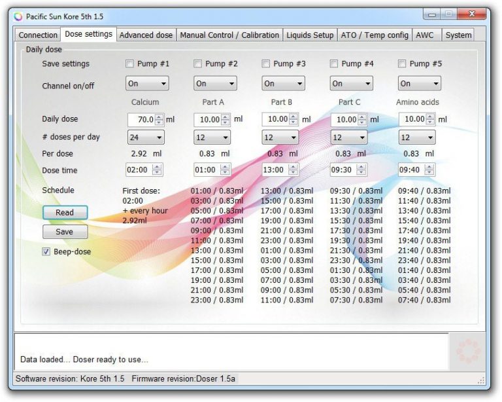Switch to the Advanced dose tab

pyautogui.click(x=146, y=35)
